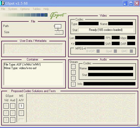This screenshot has width=140, height=128.
Task: Maximize the GSpot window
Action: pos(131,3)
